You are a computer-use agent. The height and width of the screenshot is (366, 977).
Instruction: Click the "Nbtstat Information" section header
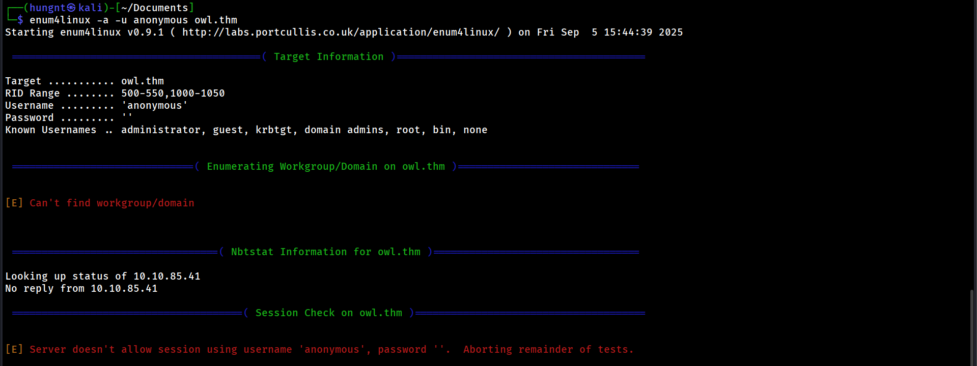coord(325,252)
